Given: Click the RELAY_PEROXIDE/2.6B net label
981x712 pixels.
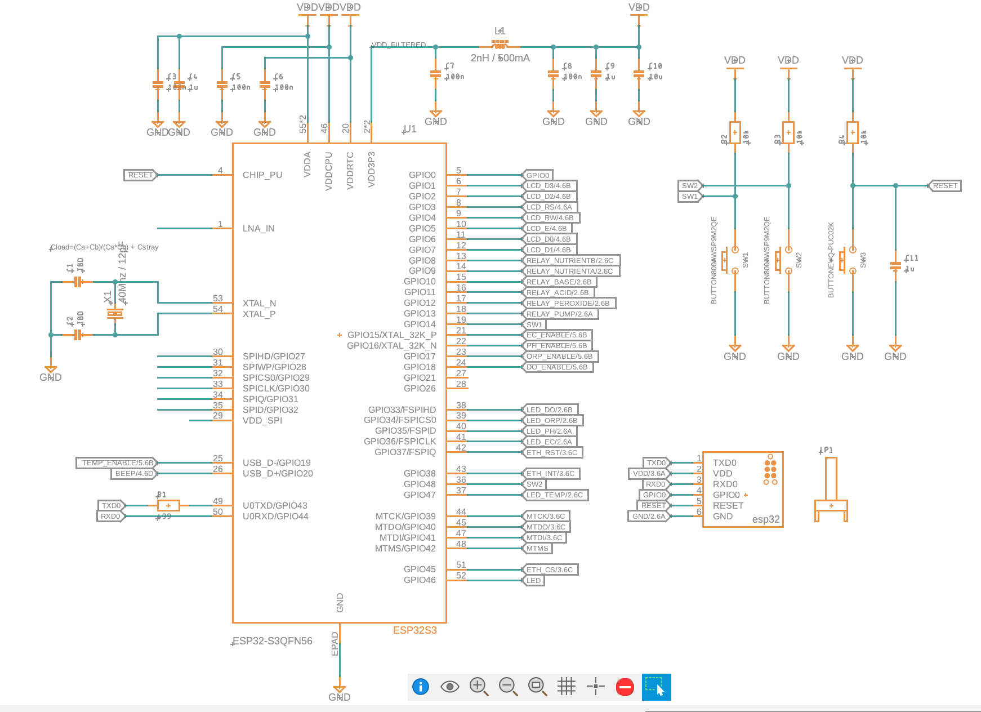Looking at the screenshot, I should 568,304.
